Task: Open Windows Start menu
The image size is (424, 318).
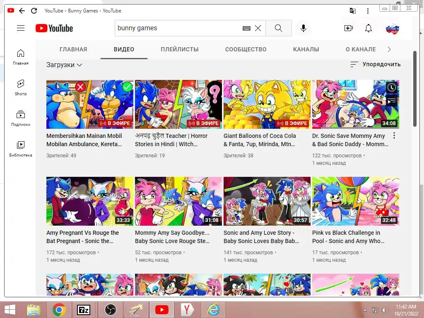Action: click(10, 310)
